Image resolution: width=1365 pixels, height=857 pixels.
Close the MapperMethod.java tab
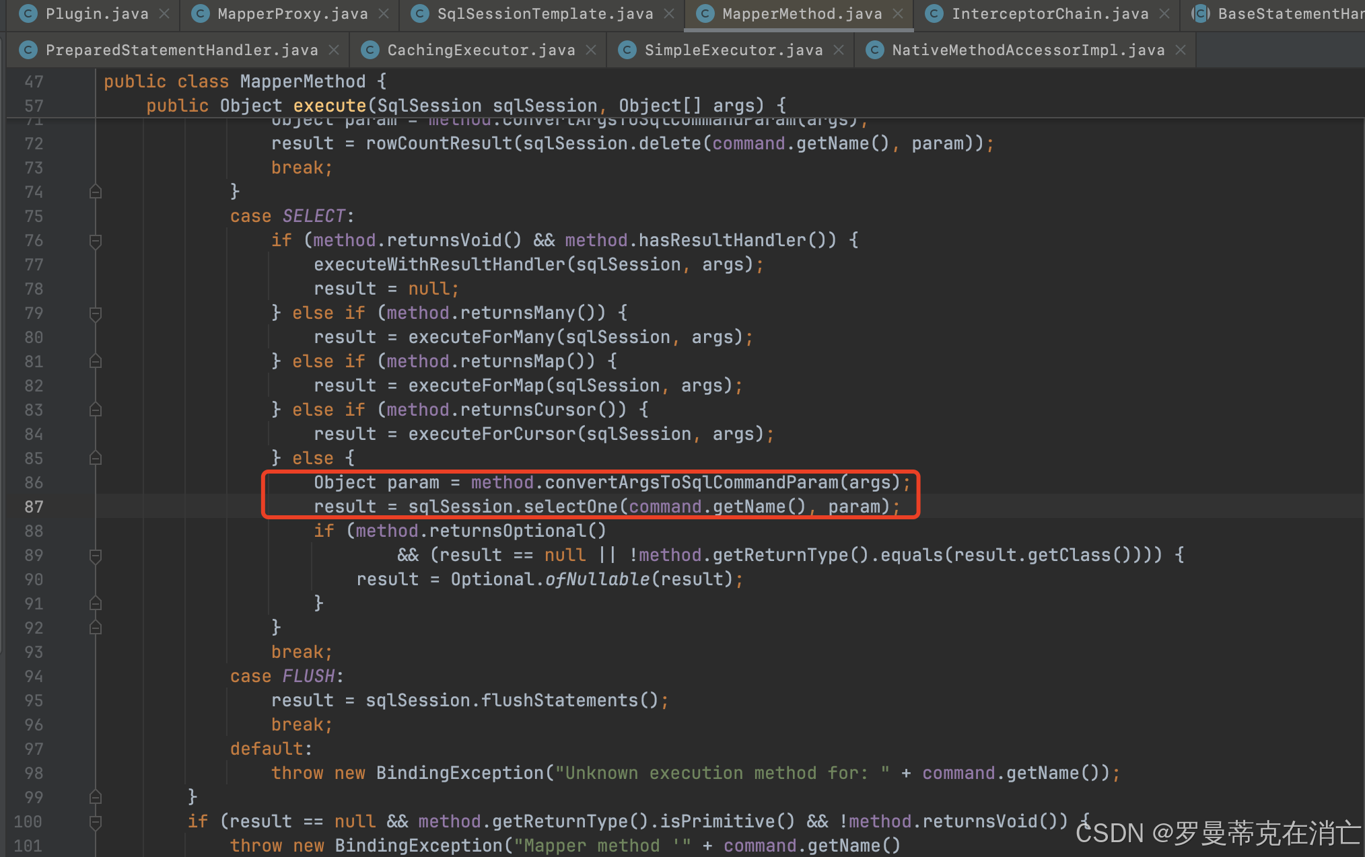(898, 13)
